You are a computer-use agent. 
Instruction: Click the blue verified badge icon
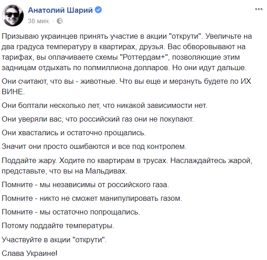point(98,10)
